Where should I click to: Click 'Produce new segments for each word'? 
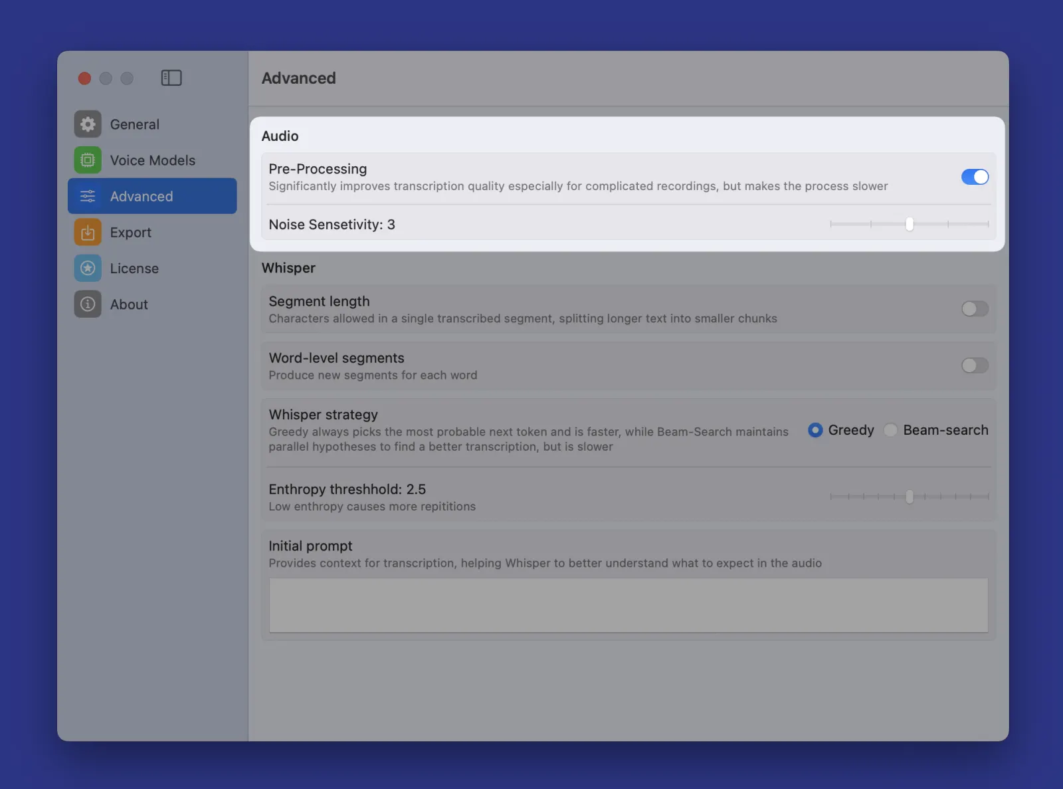pos(373,375)
